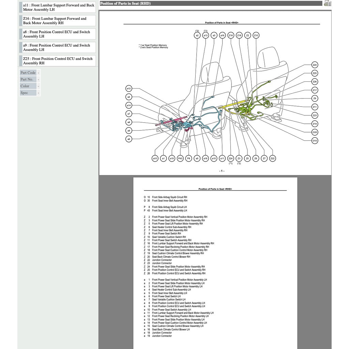This screenshot has height=349, width=349.
Task: Click the Part No. value cell
Action: 39,79
